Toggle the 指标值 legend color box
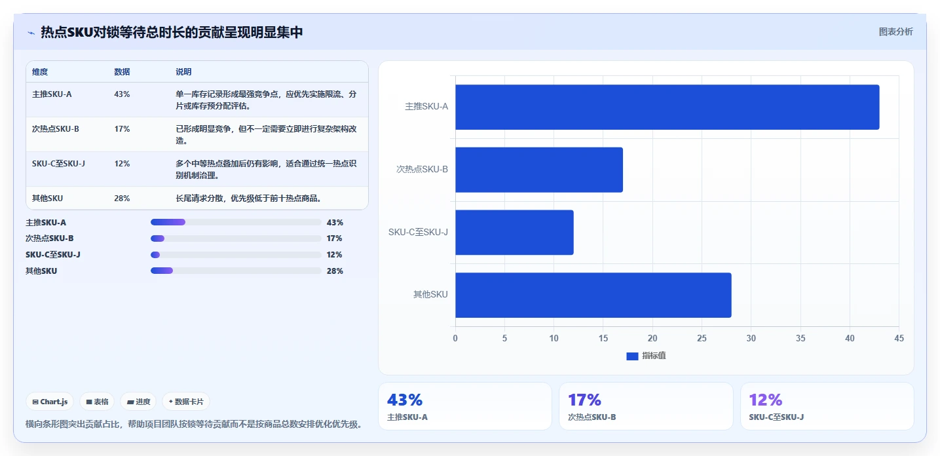 (x=632, y=356)
